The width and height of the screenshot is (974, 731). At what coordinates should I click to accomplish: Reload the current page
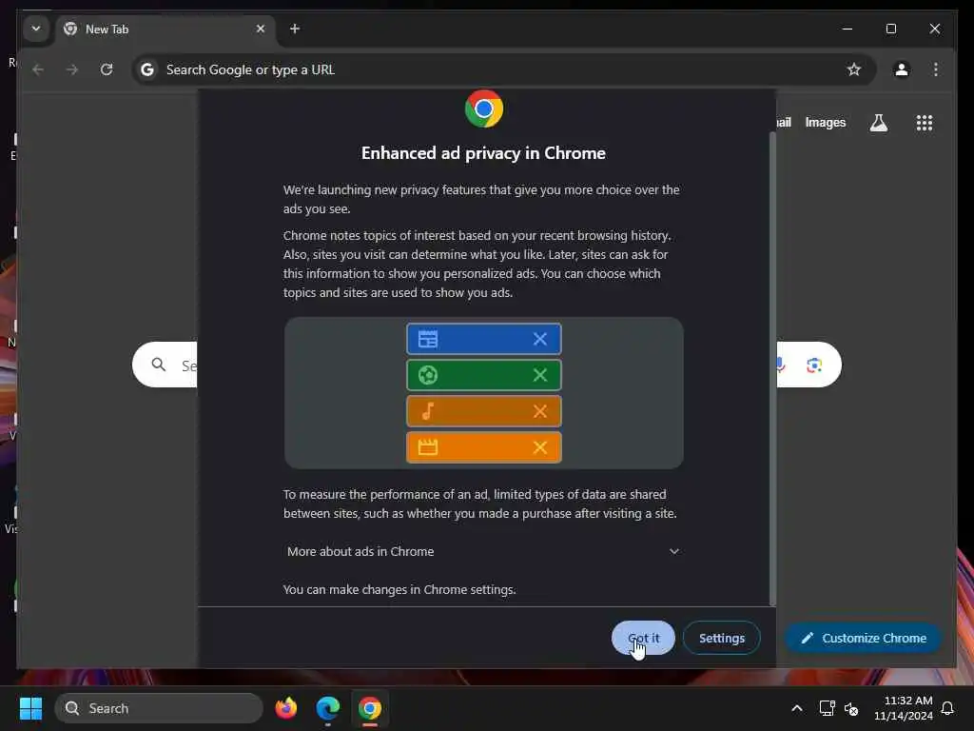[x=107, y=69]
